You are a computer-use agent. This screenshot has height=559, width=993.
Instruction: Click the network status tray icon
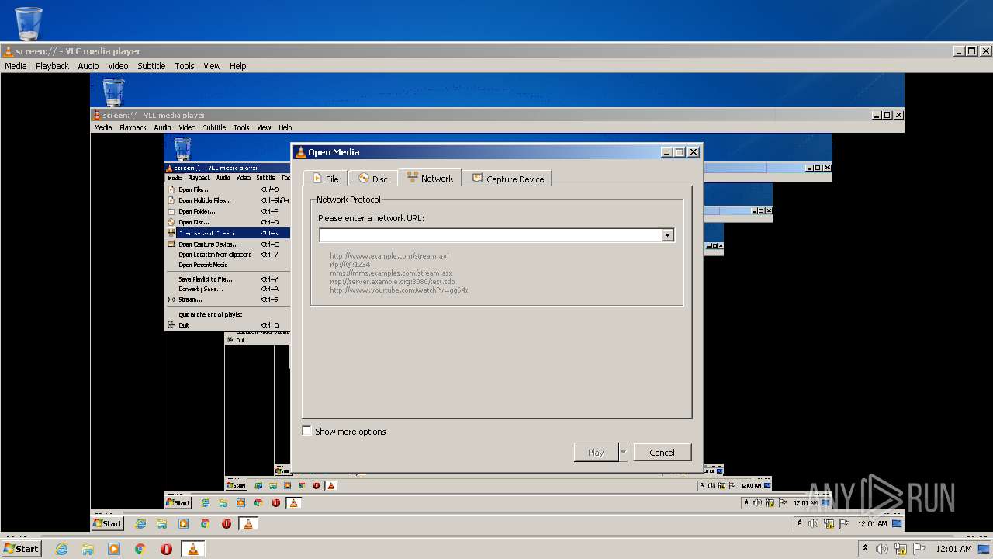pyautogui.click(x=901, y=549)
